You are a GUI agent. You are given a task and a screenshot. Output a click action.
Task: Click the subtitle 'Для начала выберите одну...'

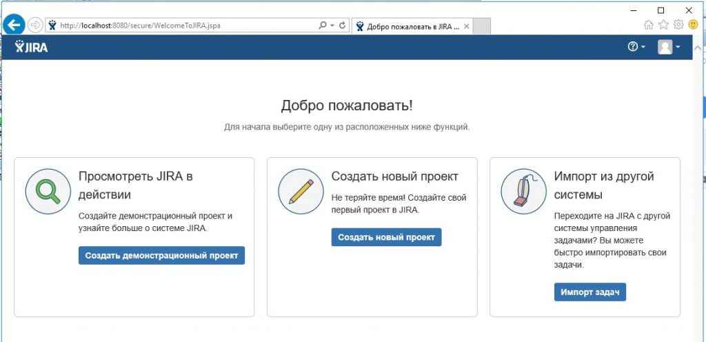click(x=347, y=128)
